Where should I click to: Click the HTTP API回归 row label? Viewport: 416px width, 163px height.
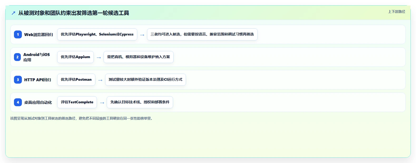[x=38, y=80]
